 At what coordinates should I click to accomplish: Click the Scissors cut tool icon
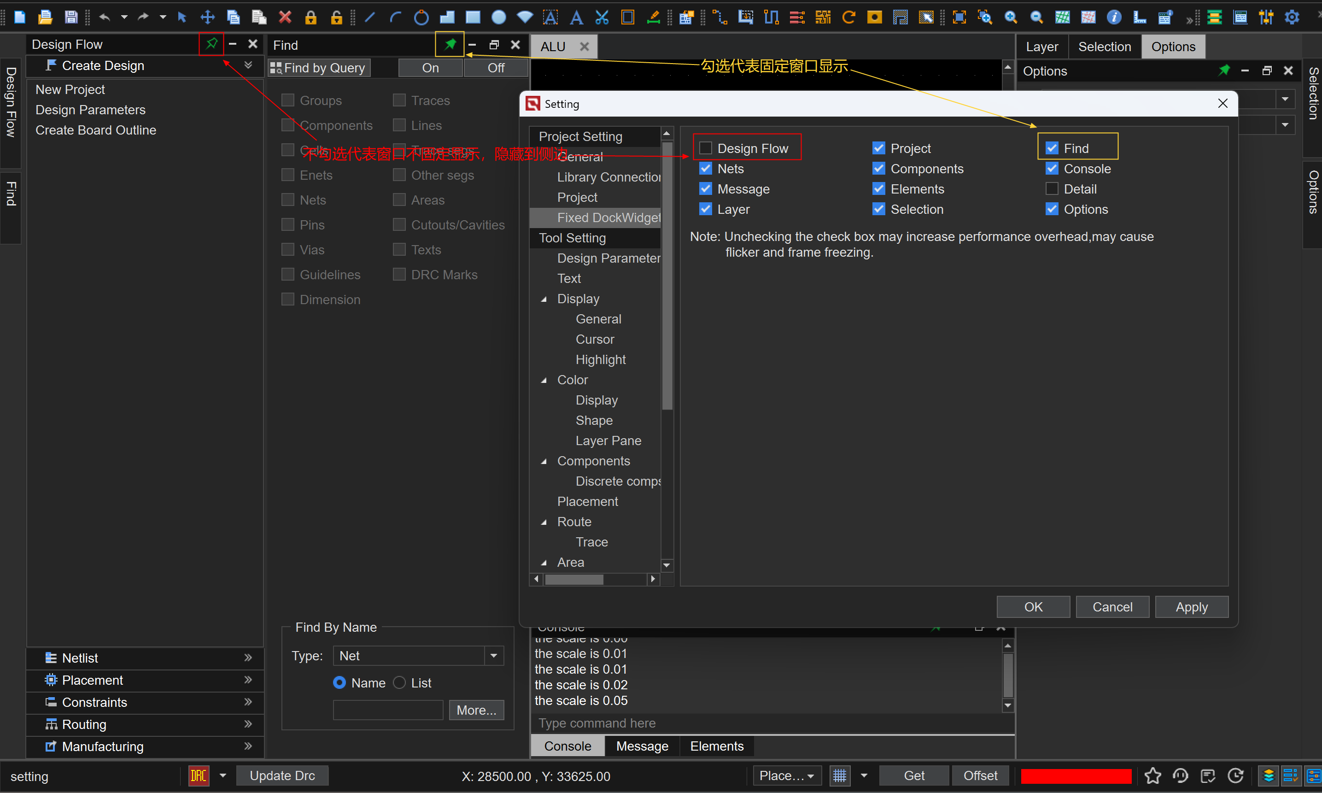click(x=602, y=17)
